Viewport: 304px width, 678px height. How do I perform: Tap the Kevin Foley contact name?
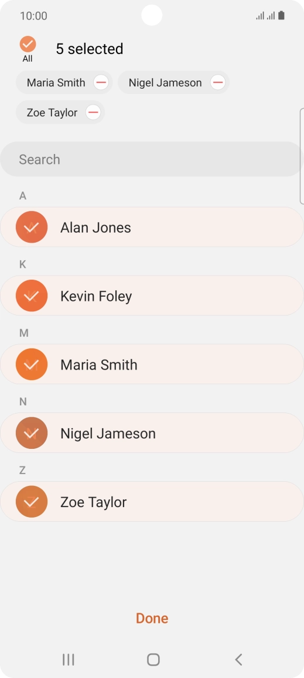(96, 296)
